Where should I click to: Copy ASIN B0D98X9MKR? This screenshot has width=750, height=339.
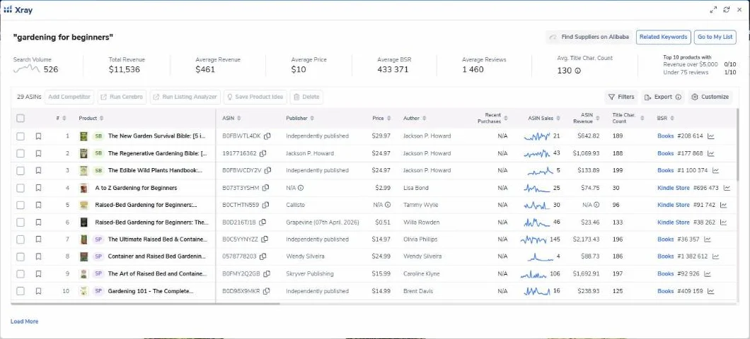tap(267, 291)
